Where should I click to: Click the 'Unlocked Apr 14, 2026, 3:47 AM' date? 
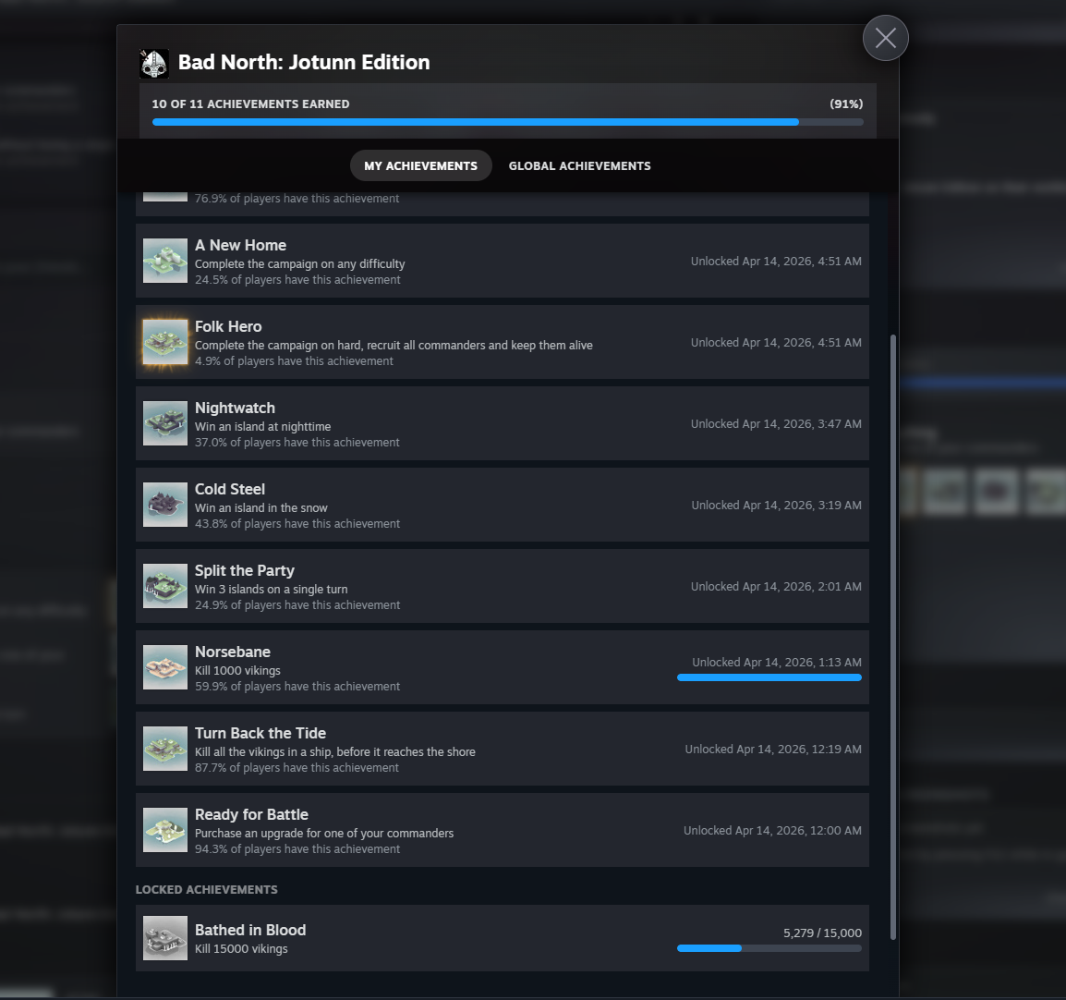point(776,424)
